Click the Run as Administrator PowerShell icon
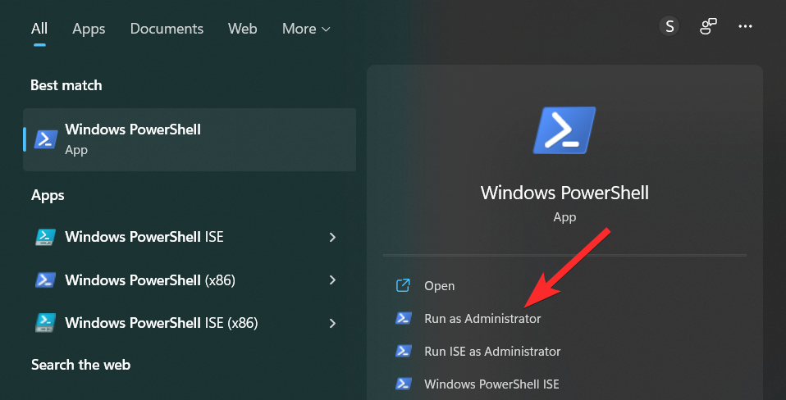786x400 pixels. pos(404,318)
